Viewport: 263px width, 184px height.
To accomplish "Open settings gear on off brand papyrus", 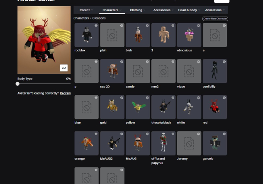I will pyautogui.click(x=173, y=134).
